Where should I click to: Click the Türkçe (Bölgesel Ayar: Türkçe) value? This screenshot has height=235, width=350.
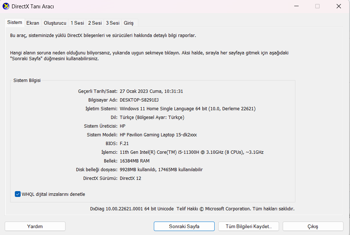pyautogui.click(x=152, y=117)
